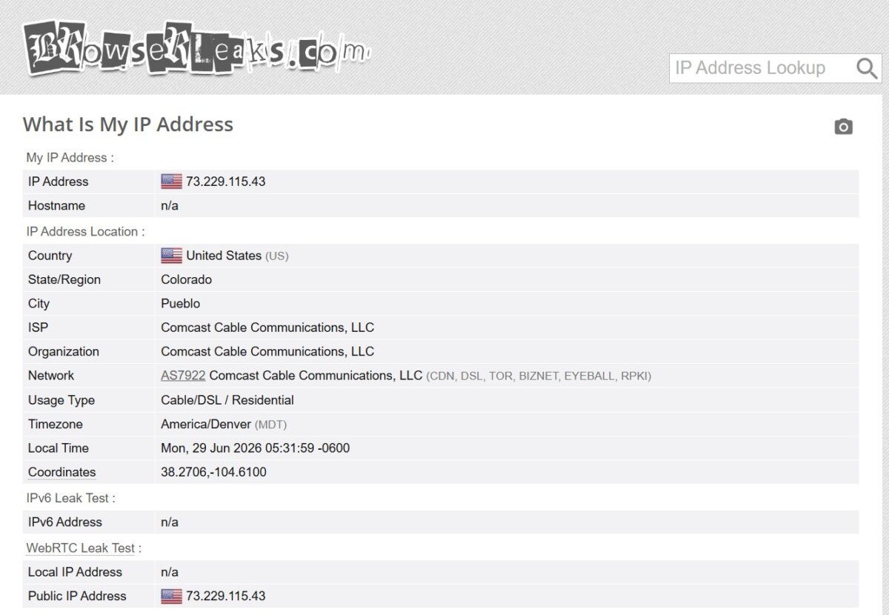Click the ISP value Comcast Cable Communications
The width and height of the screenshot is (889, 615).
(267, 328)
